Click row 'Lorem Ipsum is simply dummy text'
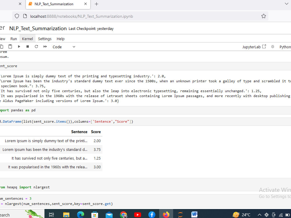The image size is (291, 218). (51, 141)
